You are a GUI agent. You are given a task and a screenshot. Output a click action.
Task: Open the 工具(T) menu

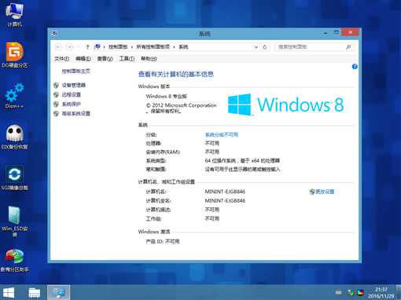(x=127, y=59)
